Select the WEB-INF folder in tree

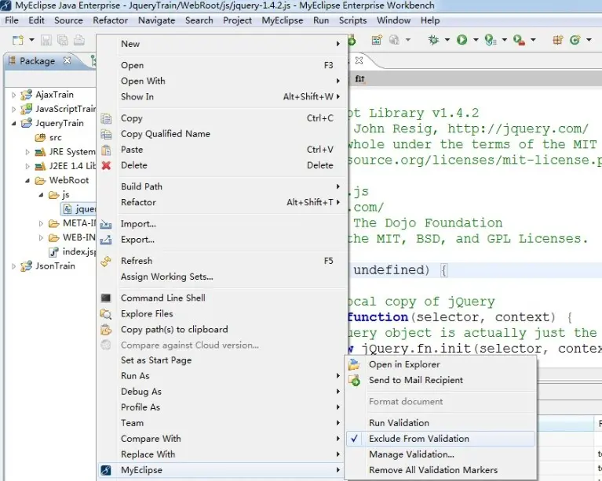tap(72, 237)
